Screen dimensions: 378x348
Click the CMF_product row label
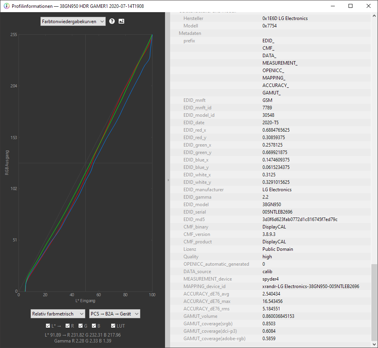198,242
